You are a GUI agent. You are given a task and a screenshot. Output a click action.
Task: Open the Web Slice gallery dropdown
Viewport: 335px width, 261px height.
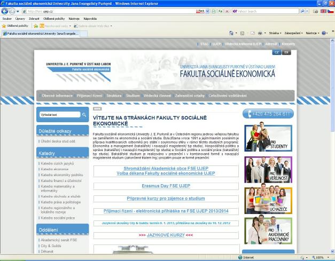[x=93, y=26]
